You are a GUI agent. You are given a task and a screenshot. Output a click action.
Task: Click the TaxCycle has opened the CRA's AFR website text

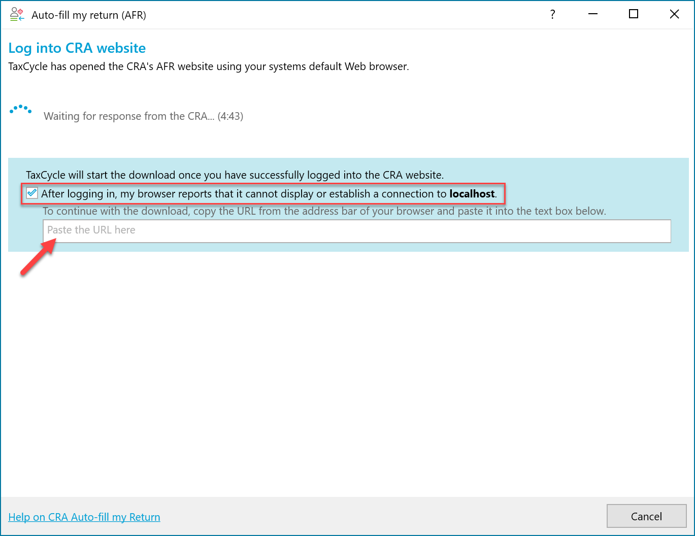point(209,66)
